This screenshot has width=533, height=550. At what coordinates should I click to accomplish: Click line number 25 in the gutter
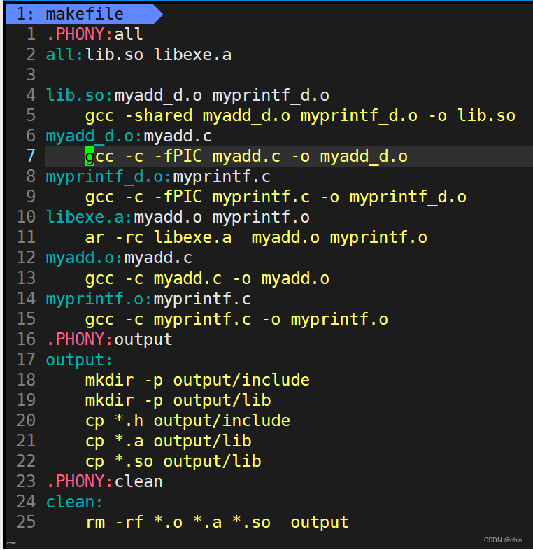point(27,522)
